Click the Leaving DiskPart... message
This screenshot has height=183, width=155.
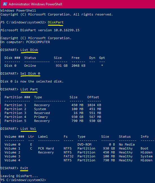click(19, 176)
